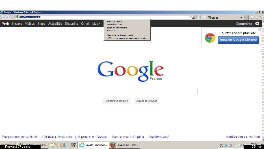The image size is (264, 149).
Task: Click the Tools gear icon in IE toolbar
Action: point(262,17)
